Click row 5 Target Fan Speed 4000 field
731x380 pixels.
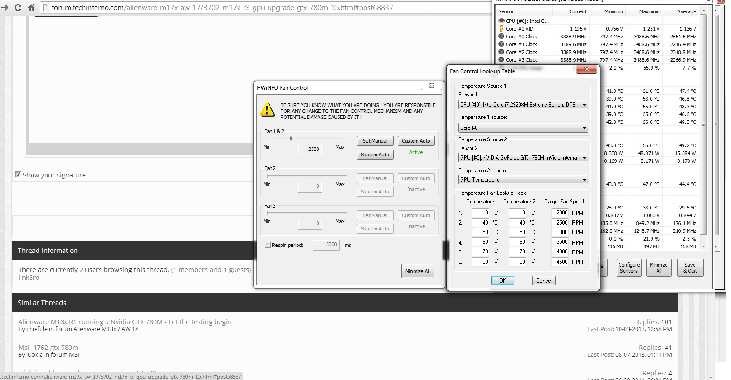(560, 252)
